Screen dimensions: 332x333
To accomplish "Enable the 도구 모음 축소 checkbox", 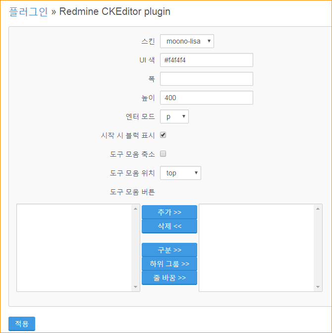I will point(163,154).
